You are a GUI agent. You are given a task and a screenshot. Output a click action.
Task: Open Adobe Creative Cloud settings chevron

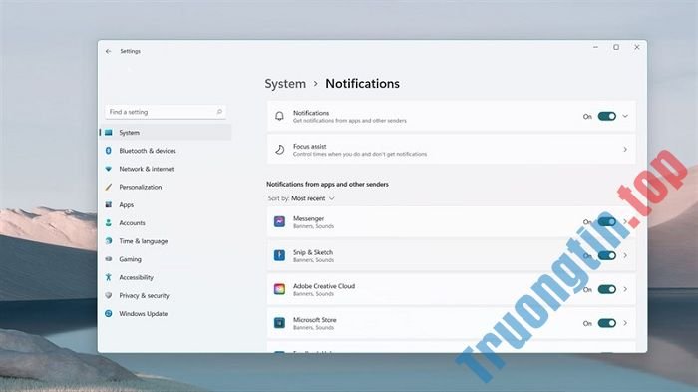[625, 289]
